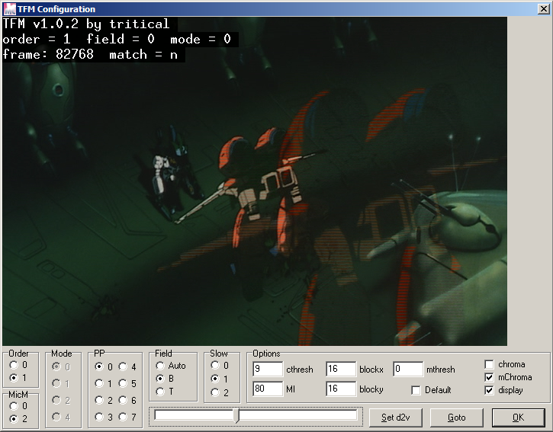Choose PP option 5
This screenshot has height=432, width=553.
point(123,383)
